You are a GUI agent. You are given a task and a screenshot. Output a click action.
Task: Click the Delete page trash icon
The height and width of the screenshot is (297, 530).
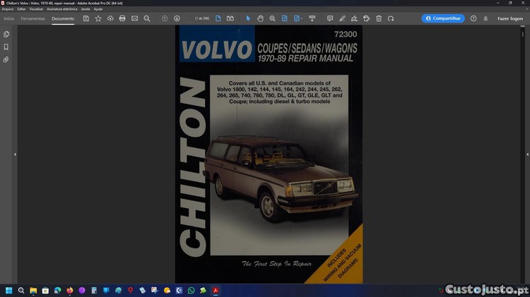coord(379,18)
